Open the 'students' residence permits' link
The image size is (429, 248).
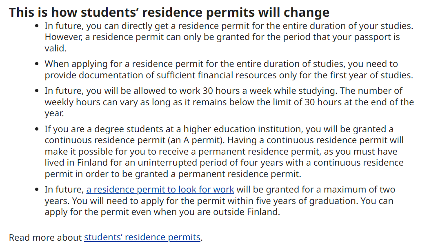tap(142, 237)
